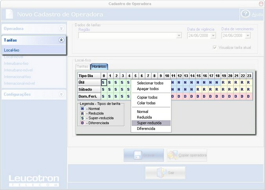Open the Data de vigência date dropdown
This screenshot has width=265, height=190.
(213, 36)
